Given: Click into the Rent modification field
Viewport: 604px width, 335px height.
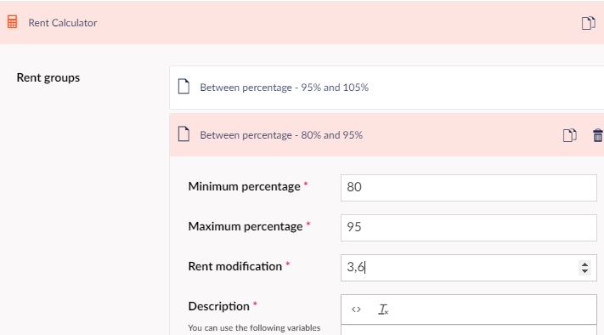Looking at the screenshot, I should 460,268.
